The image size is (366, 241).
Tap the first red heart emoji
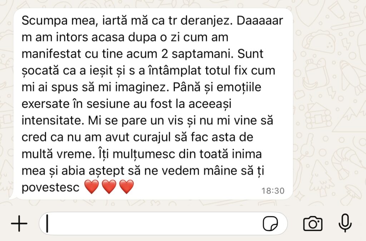point(91,187)
